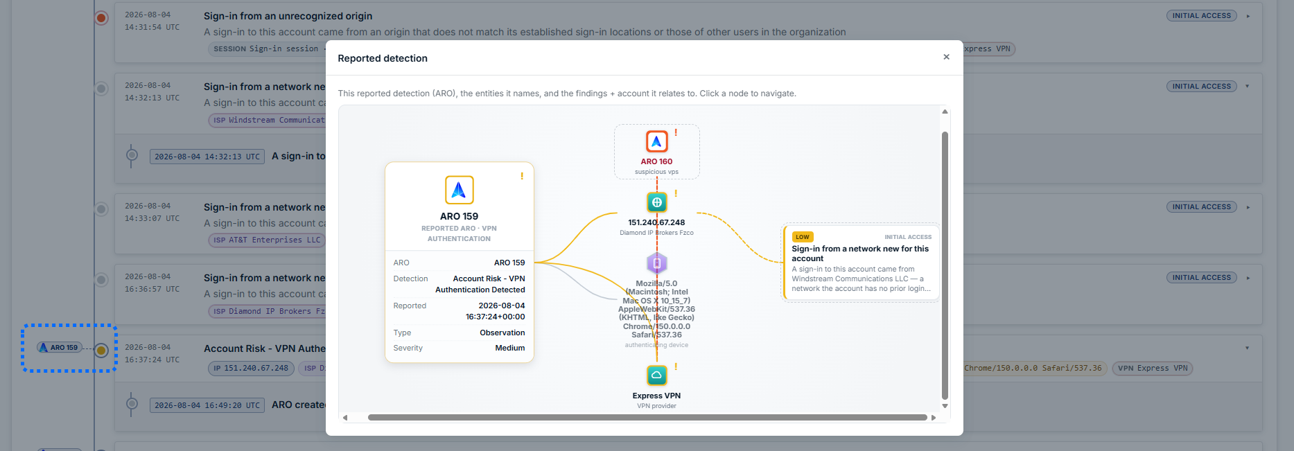
Task: Click the warning mark beside ARO 160
Action: point(676,132)
